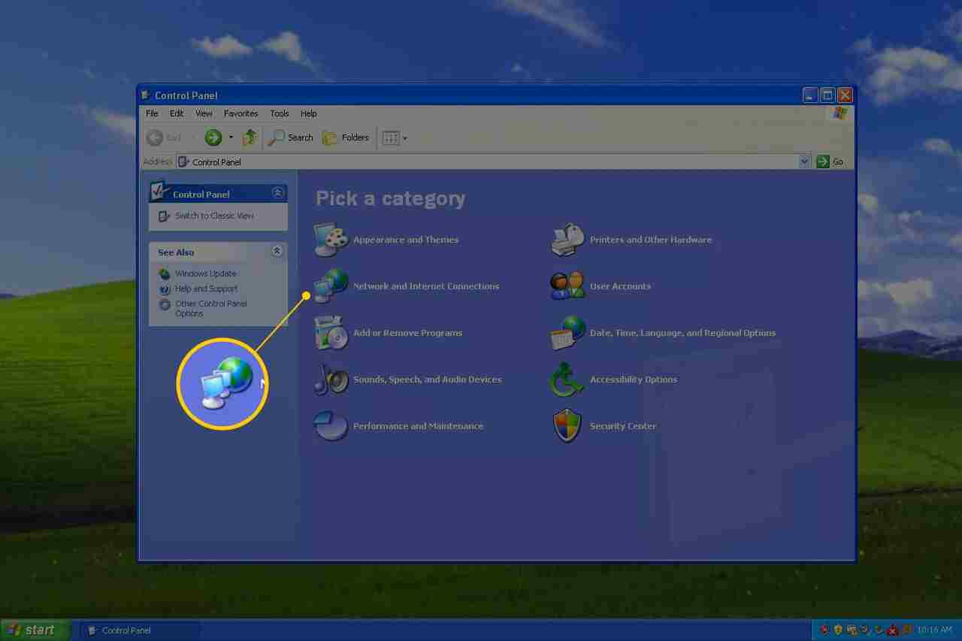Click the Go button beside the address bar

click(830, 162)
